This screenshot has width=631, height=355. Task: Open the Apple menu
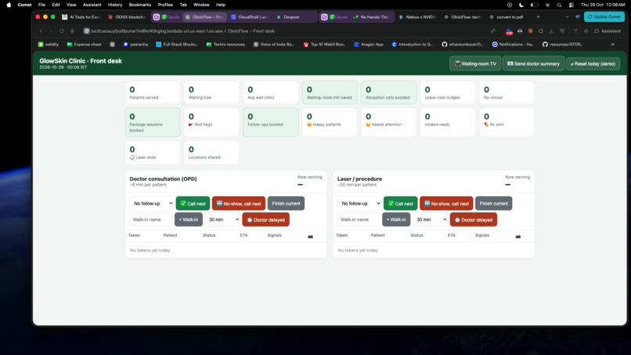(9, 5)
